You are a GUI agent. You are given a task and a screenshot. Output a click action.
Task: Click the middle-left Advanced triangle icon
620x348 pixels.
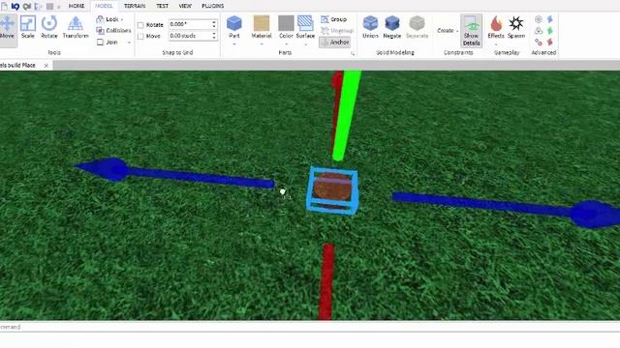coord(539,30)
